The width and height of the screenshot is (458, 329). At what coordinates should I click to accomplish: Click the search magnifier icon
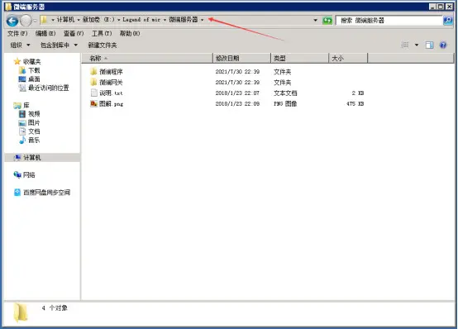(x=448, y=20)
